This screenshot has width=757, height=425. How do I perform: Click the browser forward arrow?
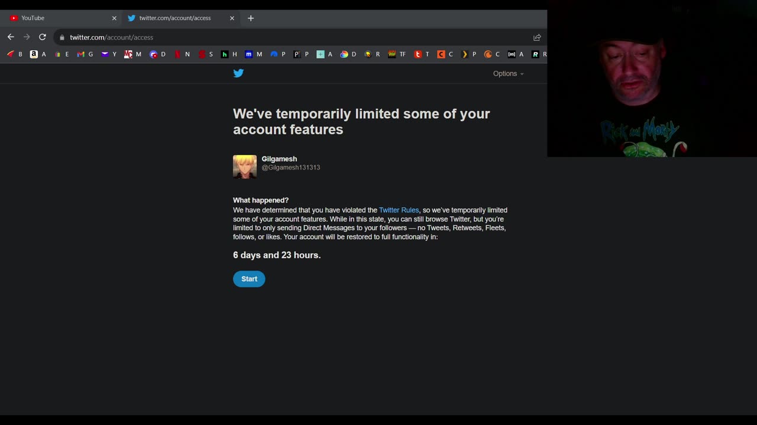[x=27, y=37]
